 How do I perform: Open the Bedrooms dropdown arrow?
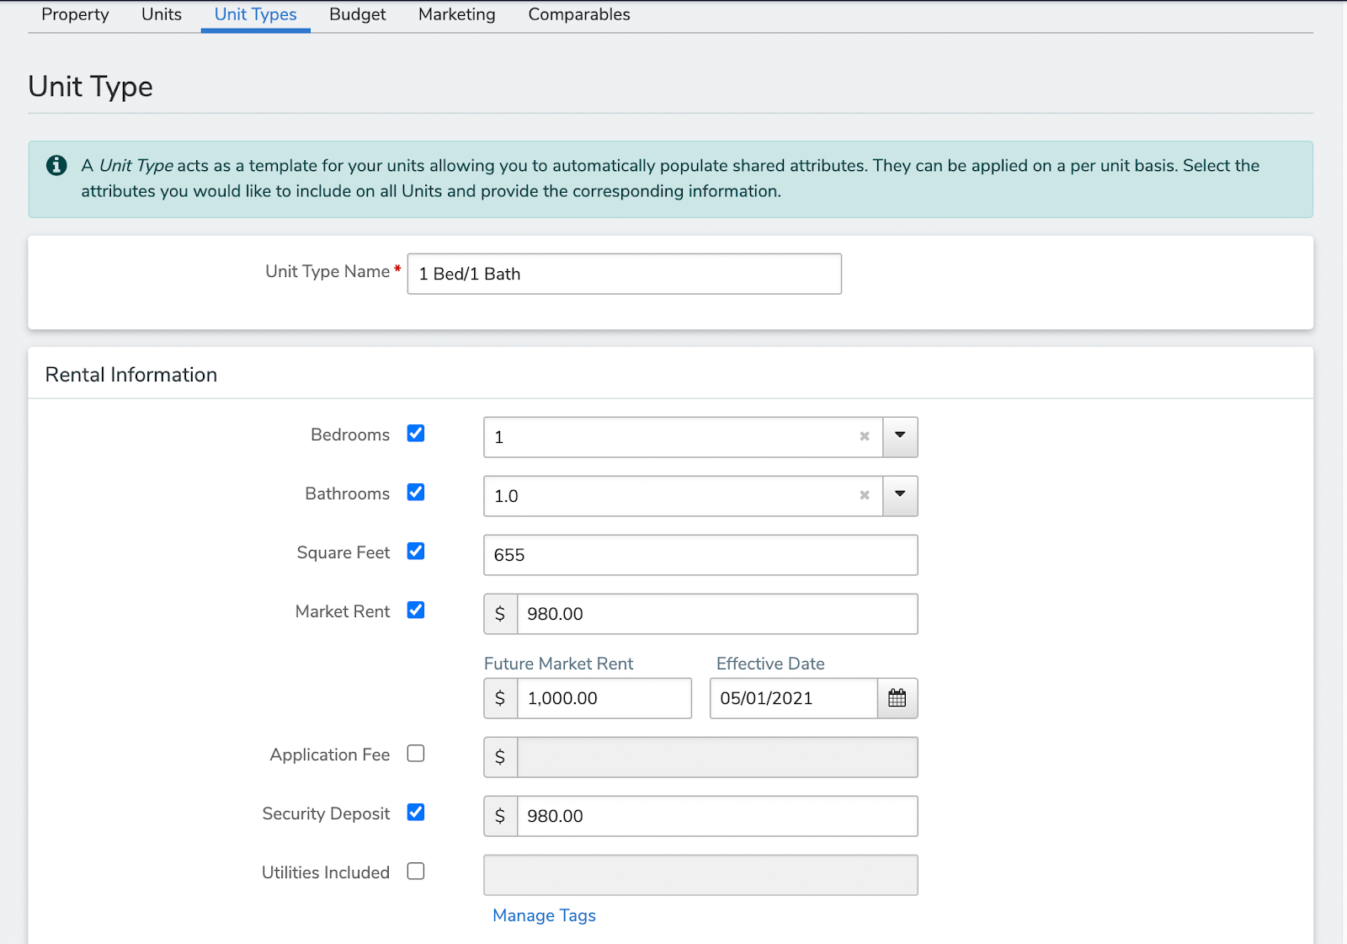899,437
